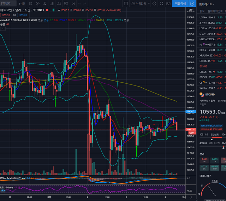Open the indicators fx menu
The height and width of the screenshot is (201, 226).
click(45, 4)
